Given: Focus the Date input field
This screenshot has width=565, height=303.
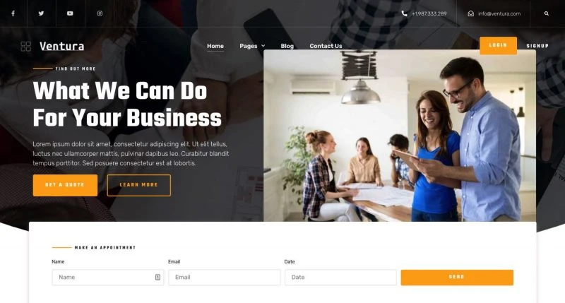Looking at the screenshot, I should pyautogui.click(x=340, y=278).
